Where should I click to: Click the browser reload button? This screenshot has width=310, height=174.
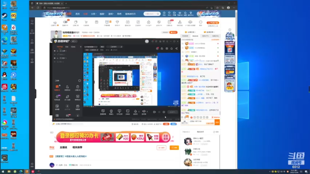[x=38, y=8]
